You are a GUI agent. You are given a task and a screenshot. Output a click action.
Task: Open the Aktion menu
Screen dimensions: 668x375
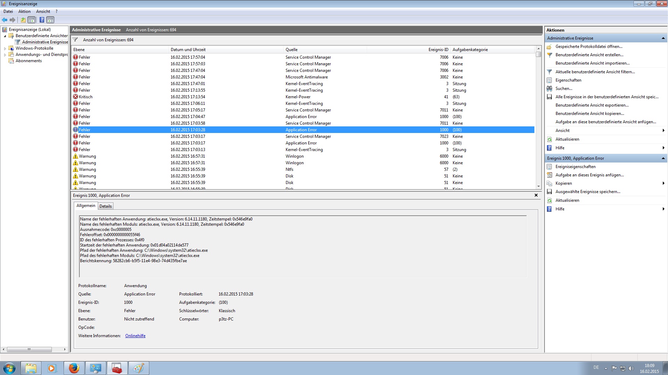[24, 11]
